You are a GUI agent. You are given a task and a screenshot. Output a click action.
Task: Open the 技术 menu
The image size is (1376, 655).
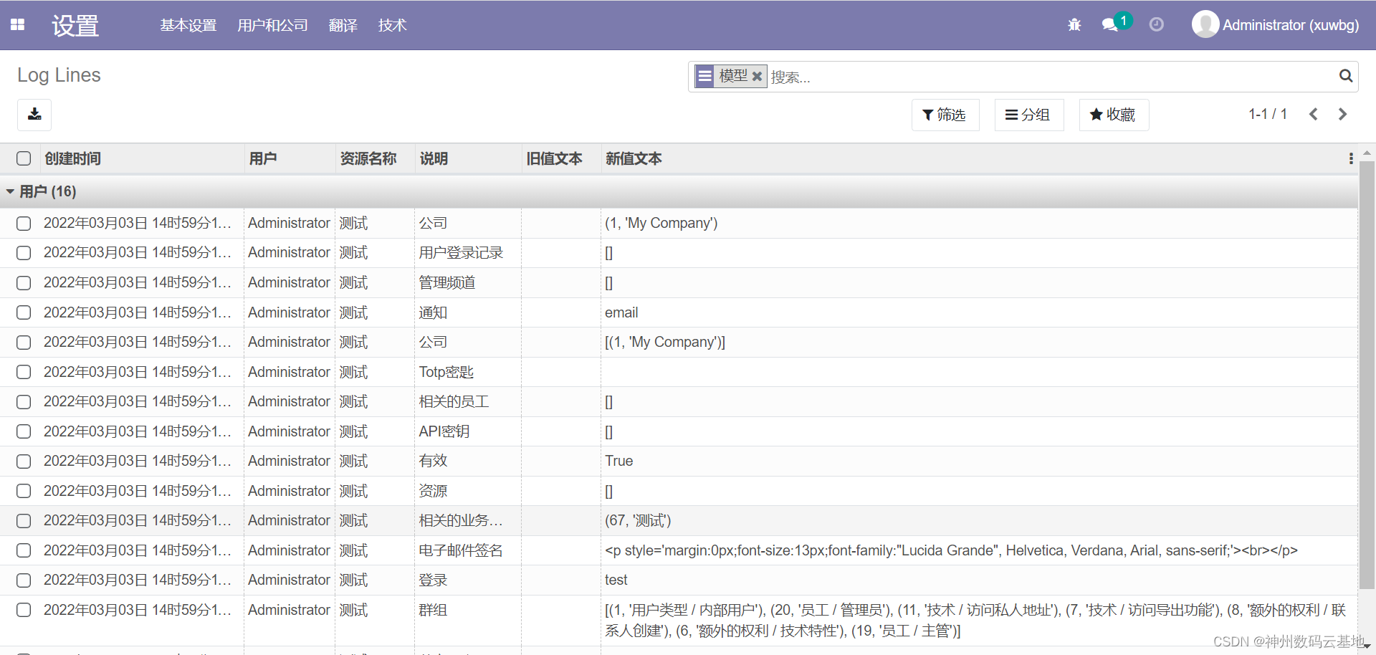pyautogui.click(x=391, y=25)
